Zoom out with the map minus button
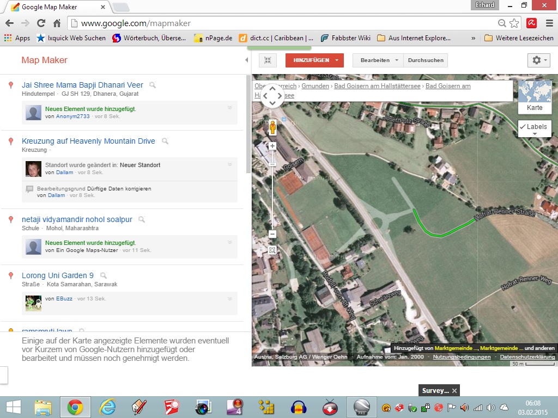This screenshot has width=558, height=418. [272, 234]
